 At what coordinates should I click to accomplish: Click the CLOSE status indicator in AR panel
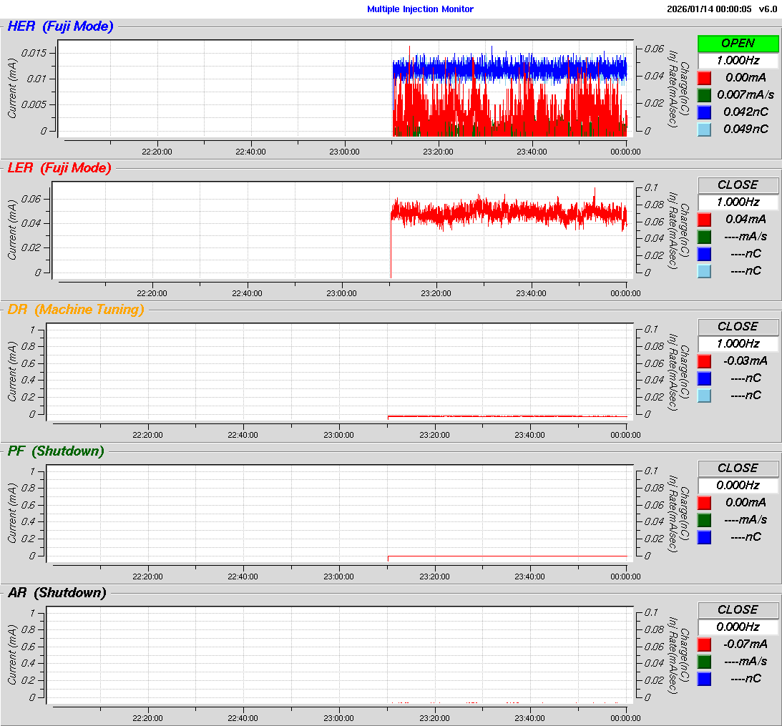coord(738,609)
